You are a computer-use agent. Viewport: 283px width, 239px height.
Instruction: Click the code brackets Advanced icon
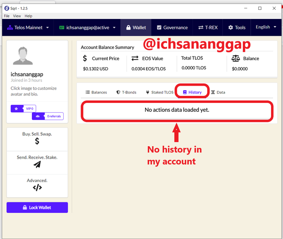37,188
